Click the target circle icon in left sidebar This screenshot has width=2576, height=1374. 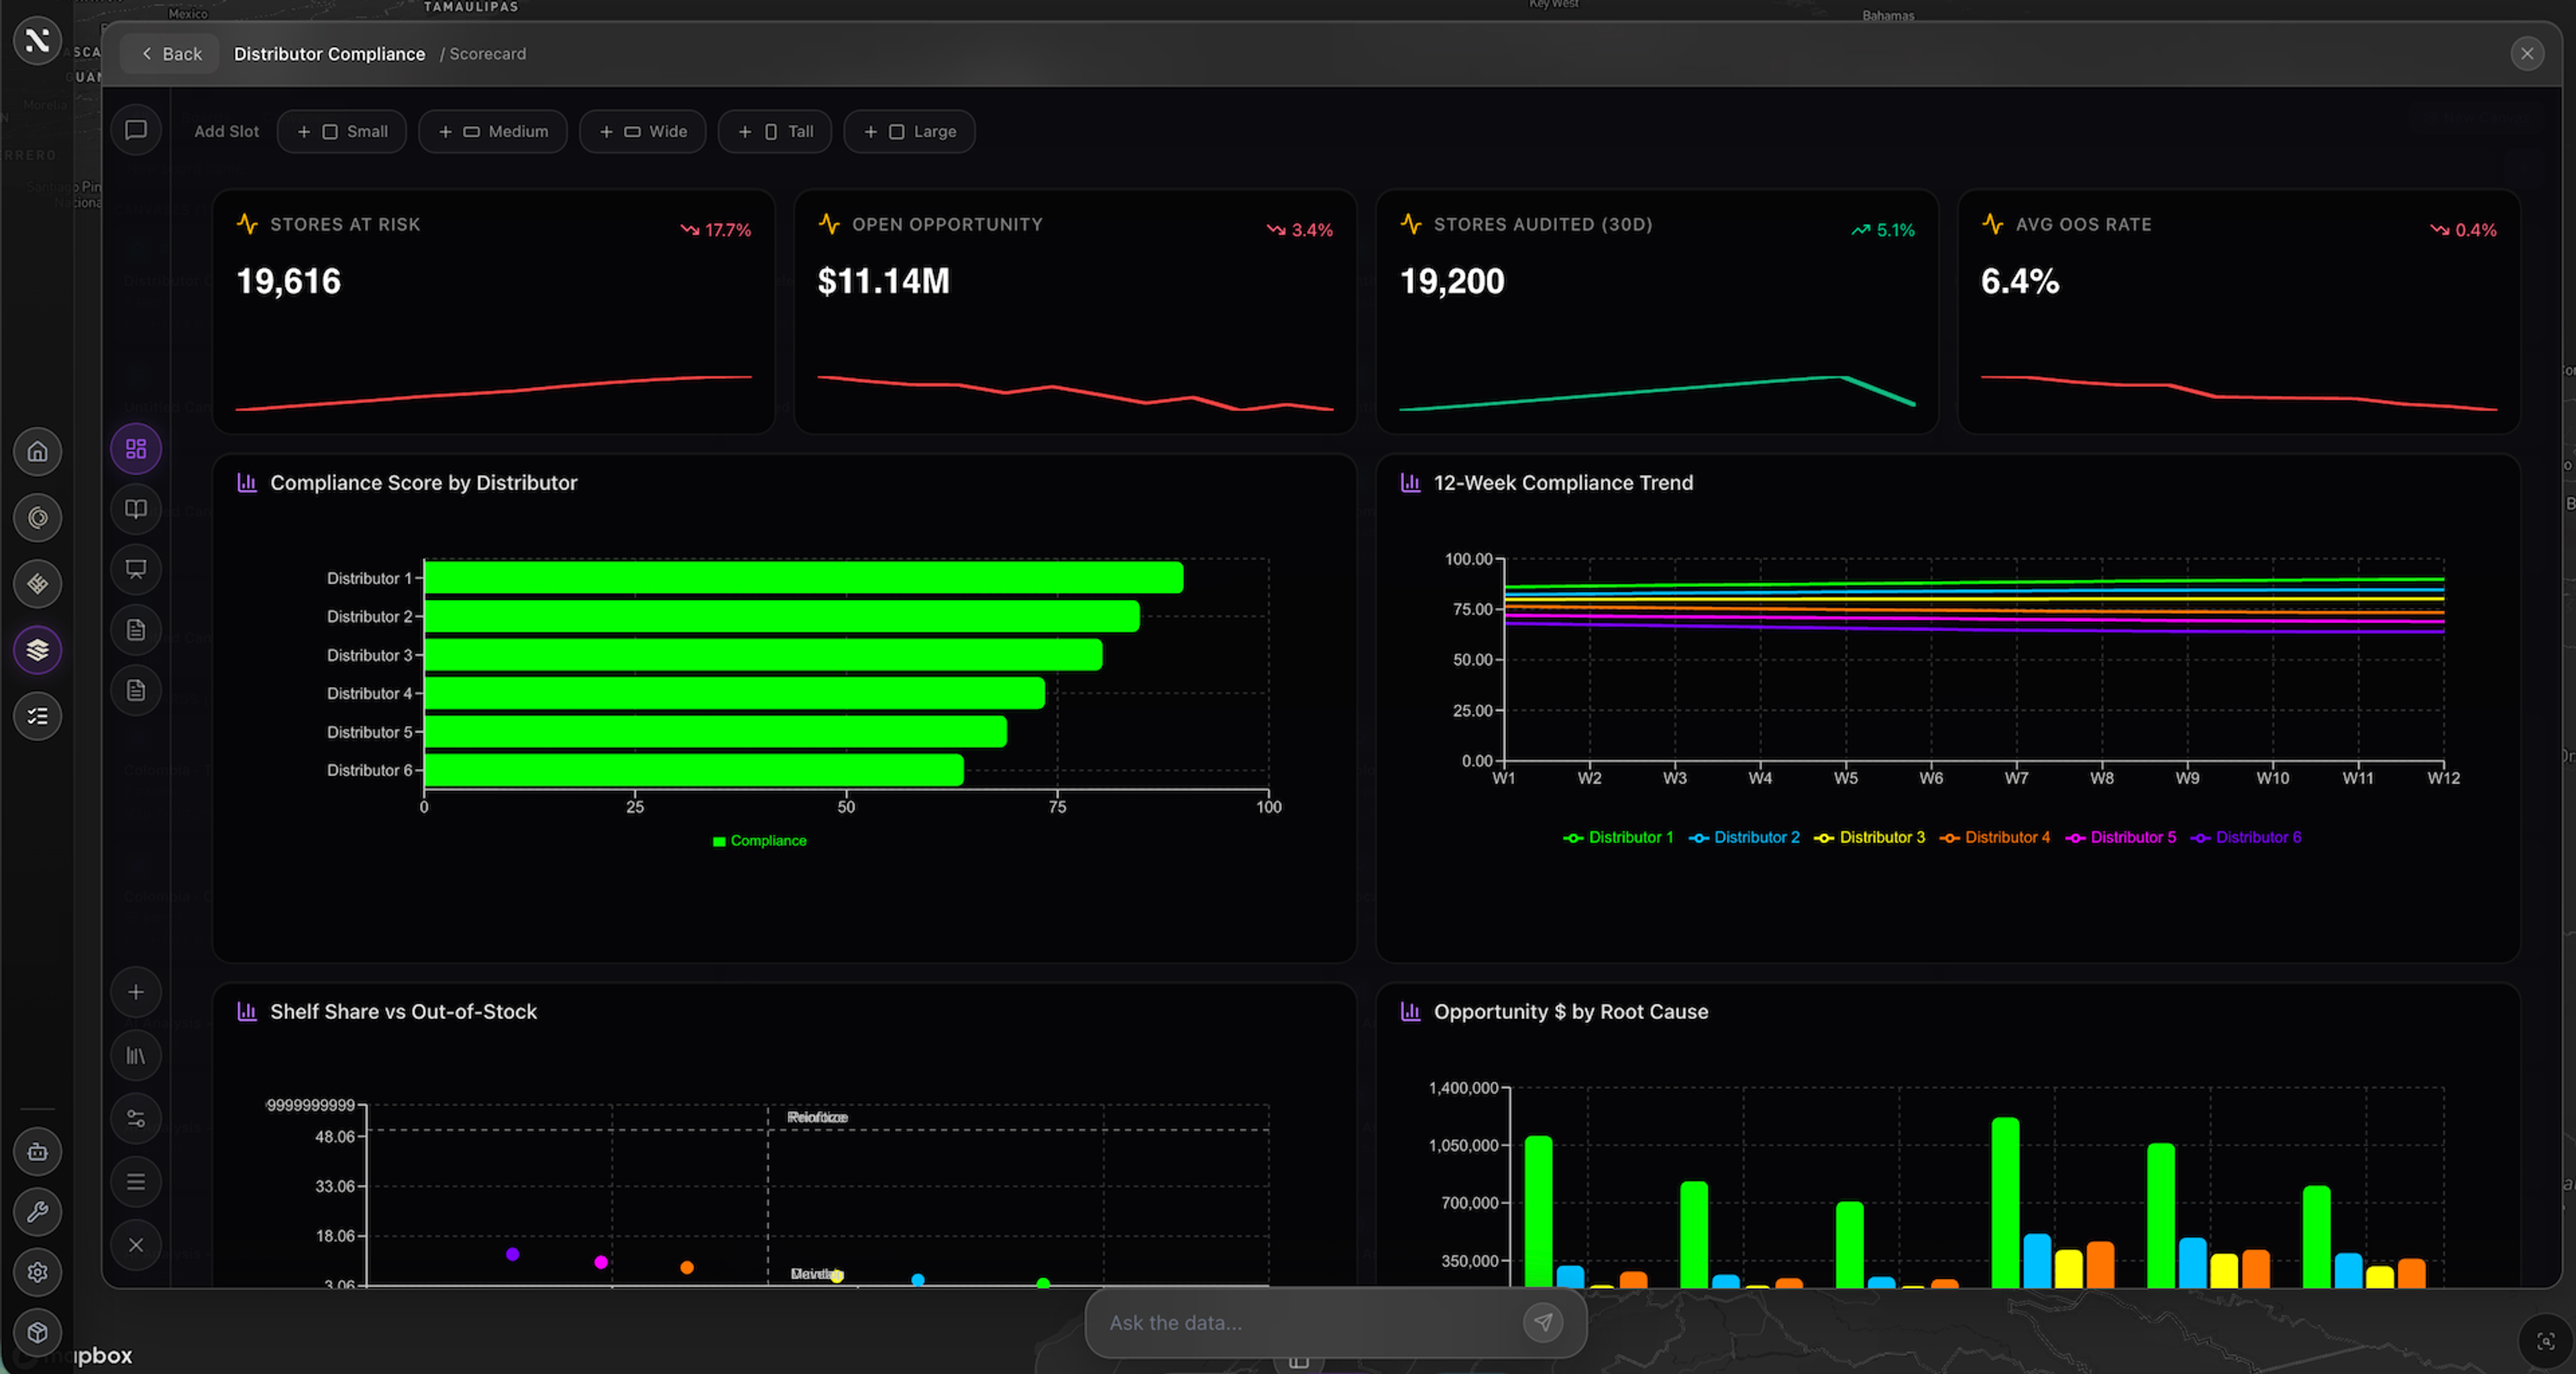(37, 518)
